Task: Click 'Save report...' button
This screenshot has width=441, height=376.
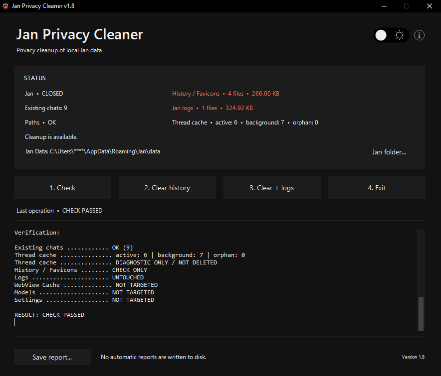Action: [52, 357]
